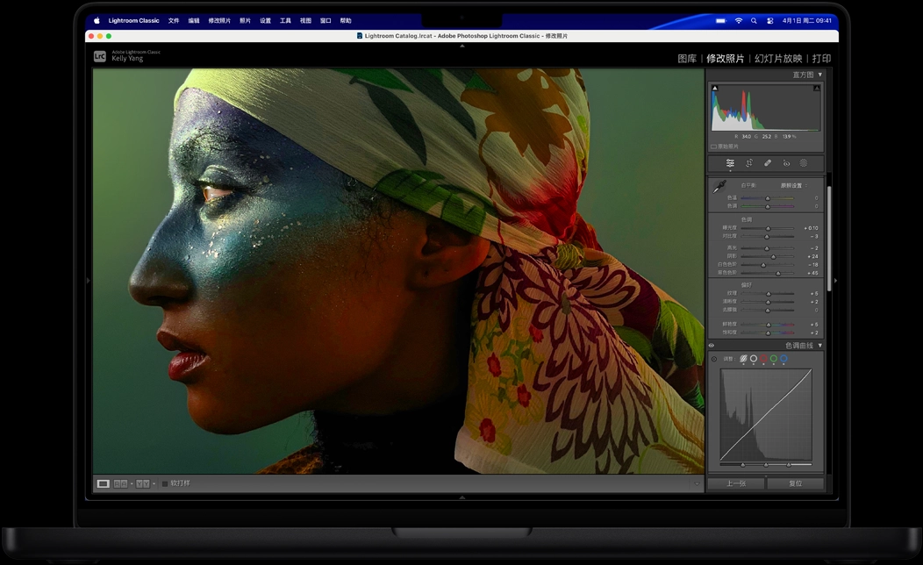Select the red channel in Tone Curve

click(x=763, y=358)
